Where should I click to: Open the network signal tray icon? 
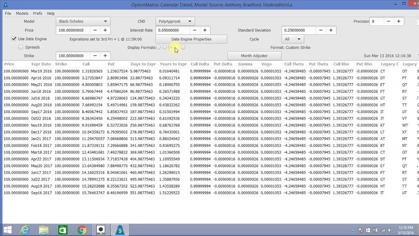pos(382,230)
